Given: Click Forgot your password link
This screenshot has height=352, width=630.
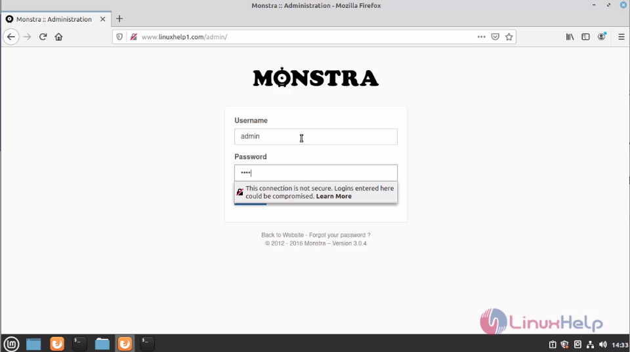Looking at the screenshot, I should pos(339,235).
